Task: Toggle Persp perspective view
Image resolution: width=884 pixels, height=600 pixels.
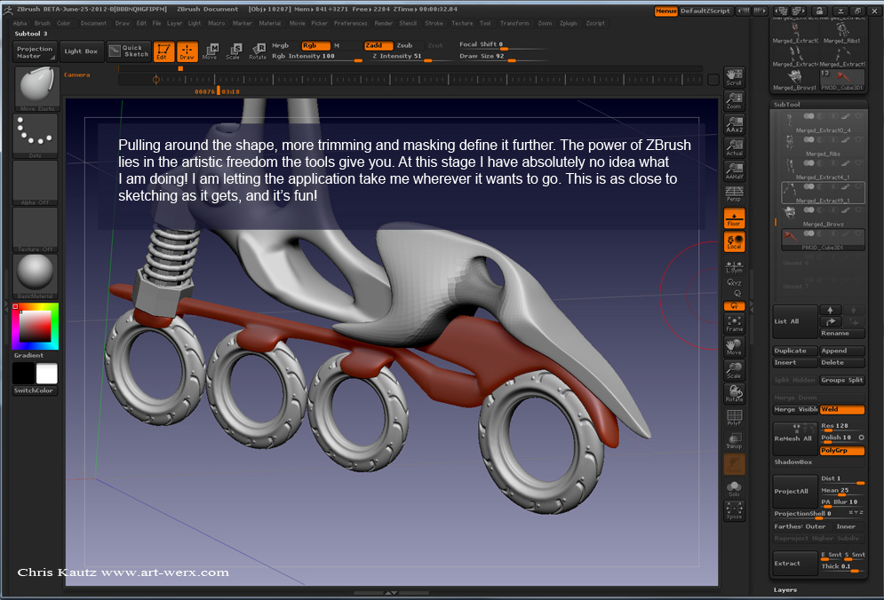Action: [734, 194]
